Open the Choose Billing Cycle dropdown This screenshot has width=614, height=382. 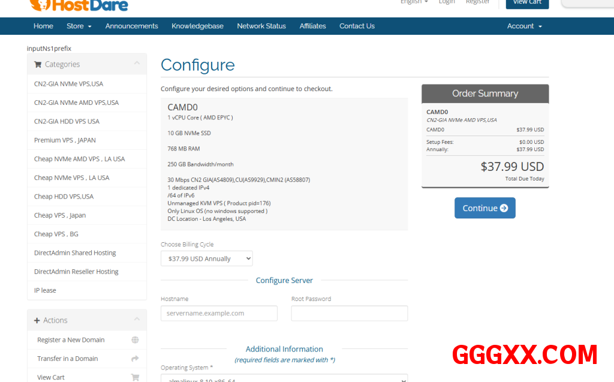coord(206,259)
